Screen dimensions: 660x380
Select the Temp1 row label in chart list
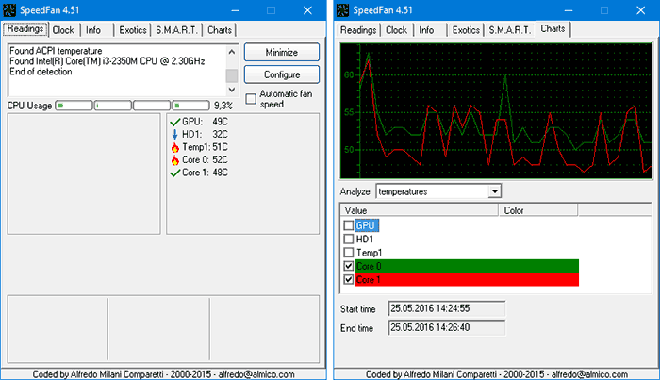[x=370, y=253]
